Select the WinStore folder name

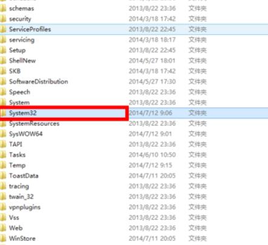[22, 238]
